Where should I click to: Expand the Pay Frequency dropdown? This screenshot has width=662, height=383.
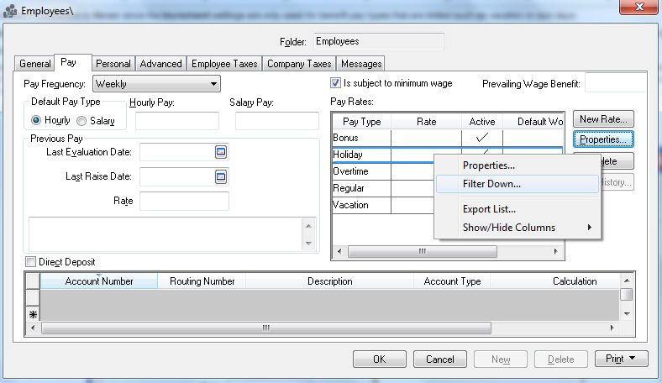tap(213, 84)
